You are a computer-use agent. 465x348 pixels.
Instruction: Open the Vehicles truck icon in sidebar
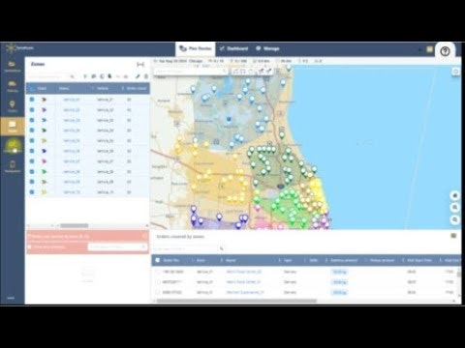point(13,86)
